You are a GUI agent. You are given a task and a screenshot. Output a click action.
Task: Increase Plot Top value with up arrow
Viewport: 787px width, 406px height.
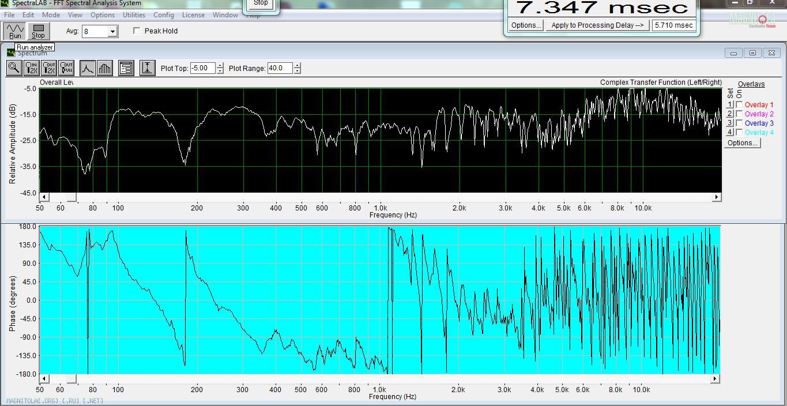coord(220,65)
